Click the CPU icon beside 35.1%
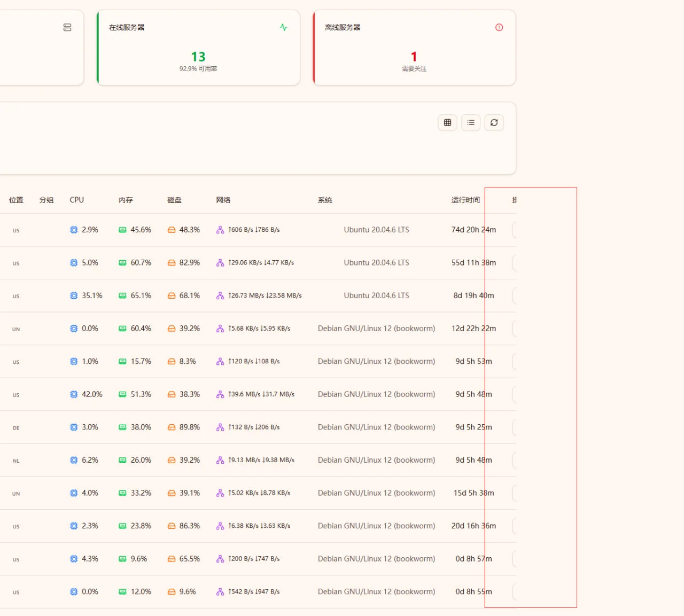 pos(74,295)
